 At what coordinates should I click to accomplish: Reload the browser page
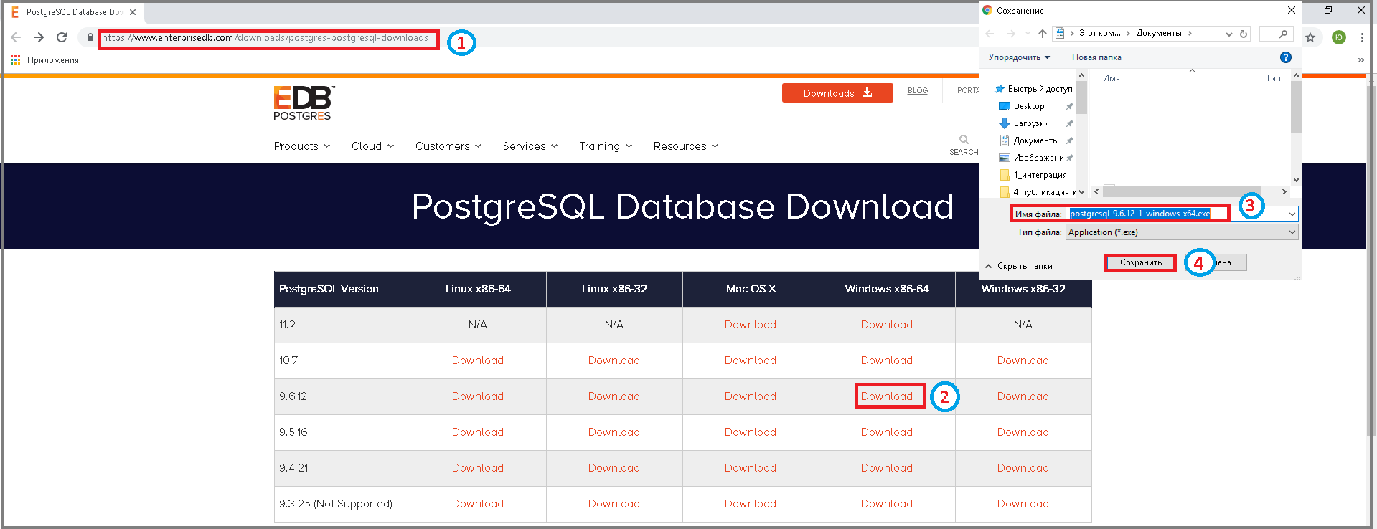(x=62, y=37)
